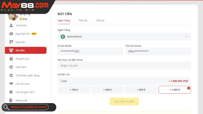Select the Rút tiền sidebar item
Screen dimensions: 203x114
pyautogui.click(x=26, y=50)
